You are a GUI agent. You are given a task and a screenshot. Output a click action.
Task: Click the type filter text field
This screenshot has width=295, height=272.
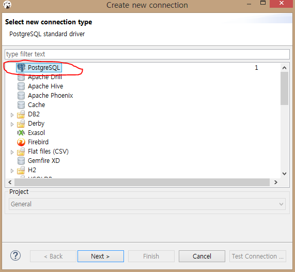(x=147, y=54)
